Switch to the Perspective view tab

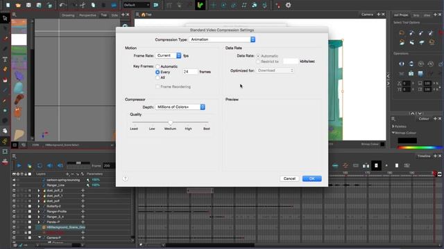click(87, 15)
